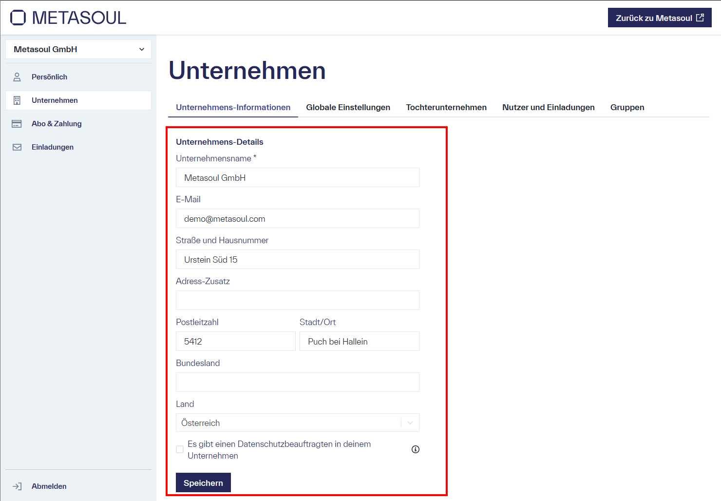Go to the Nutzer und Einladungen tab
The height and width of the screenshot is (501, 721).
tap(548, 107)
